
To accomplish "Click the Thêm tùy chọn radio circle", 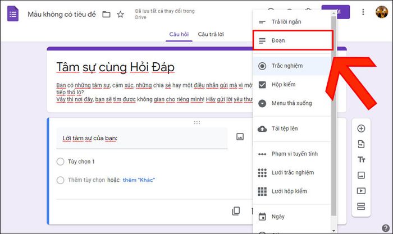I will (61, 180).
